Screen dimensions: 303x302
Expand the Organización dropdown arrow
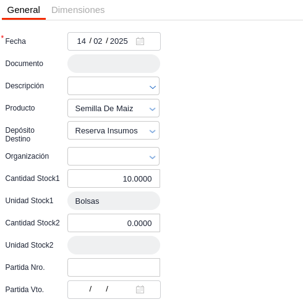pyautogui.click(x=153, y=157)
